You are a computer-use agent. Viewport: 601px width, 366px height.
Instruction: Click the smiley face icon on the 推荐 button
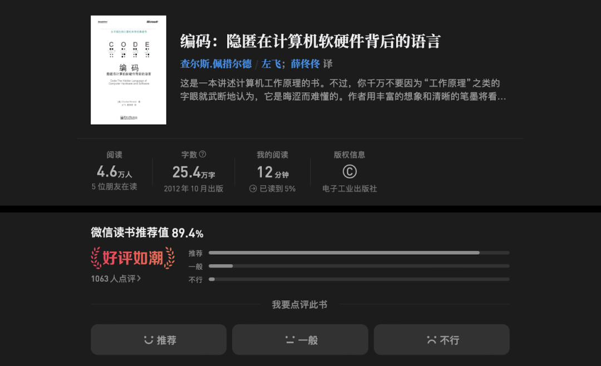click(x=149, y=339)
